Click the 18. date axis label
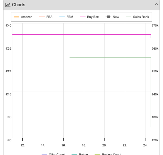 coord(84,145)
